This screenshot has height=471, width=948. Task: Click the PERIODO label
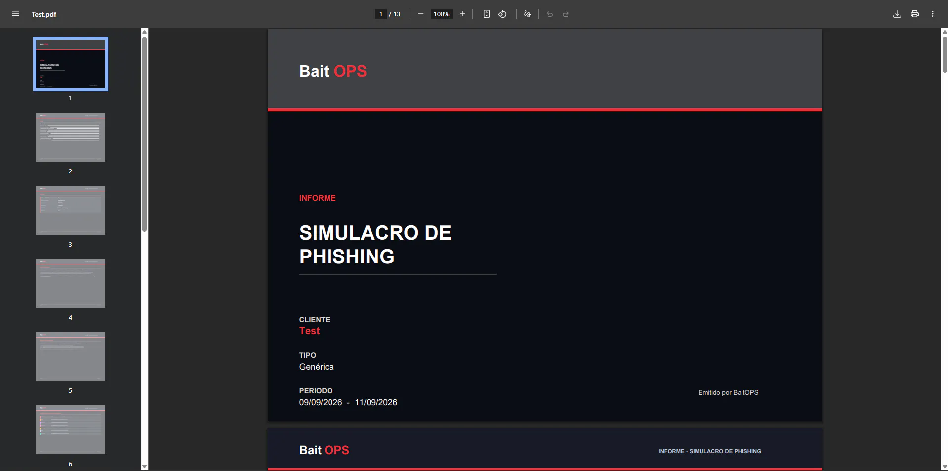[x=316, y=391]
